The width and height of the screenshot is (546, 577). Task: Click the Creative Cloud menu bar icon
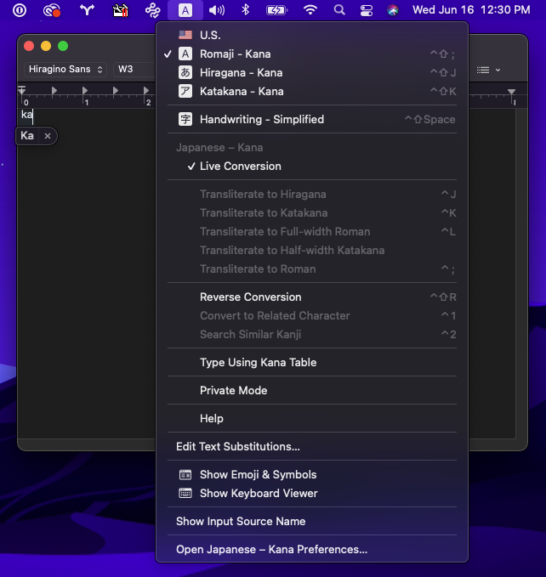point(52,10)
